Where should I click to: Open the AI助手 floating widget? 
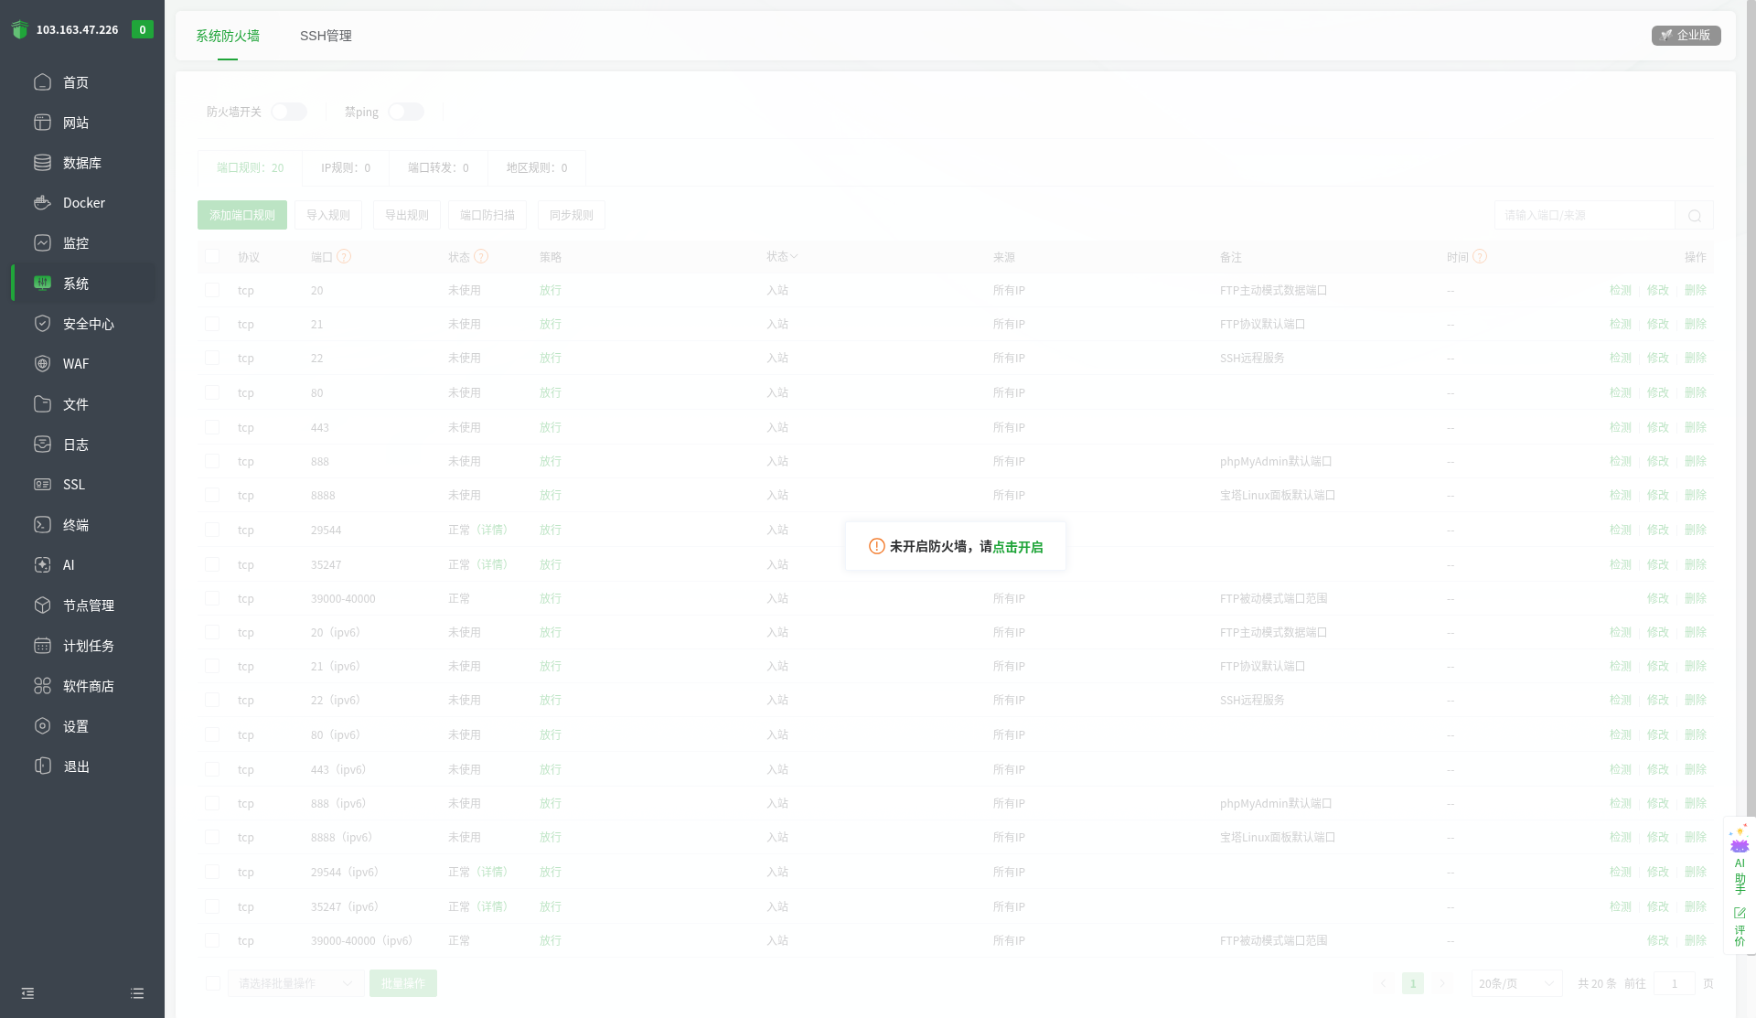click(x=1740, y=860)
